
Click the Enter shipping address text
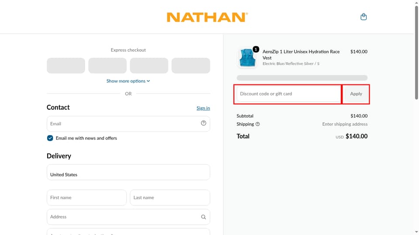345,124
